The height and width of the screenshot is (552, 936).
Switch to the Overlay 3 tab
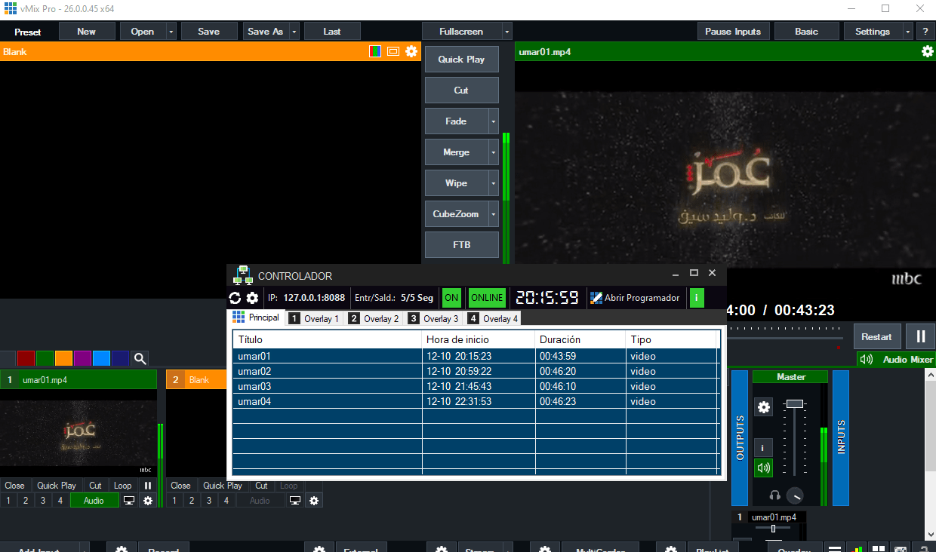(x=434, y=318)
